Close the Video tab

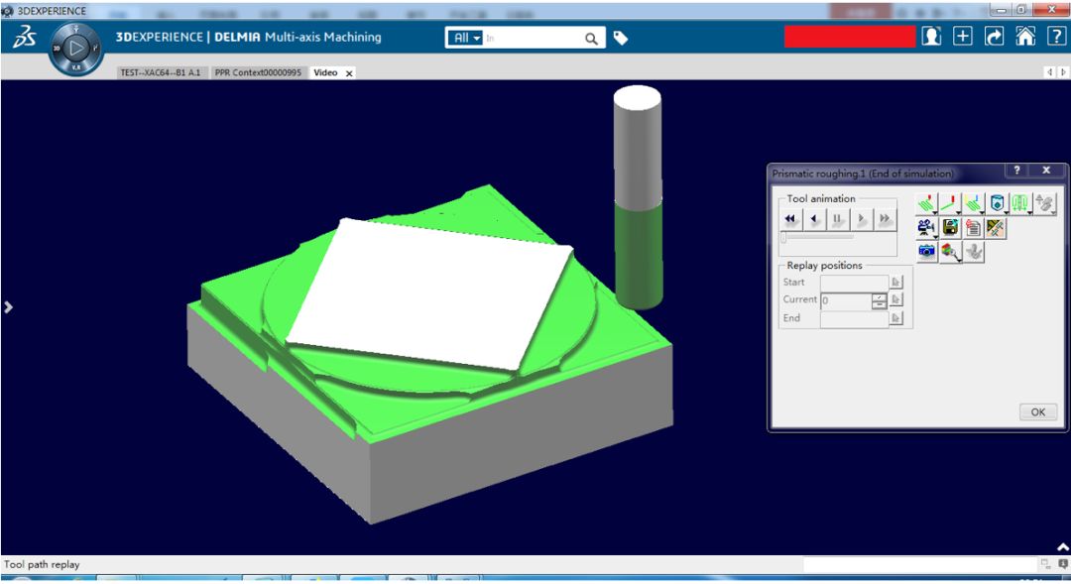coord(349,73)
